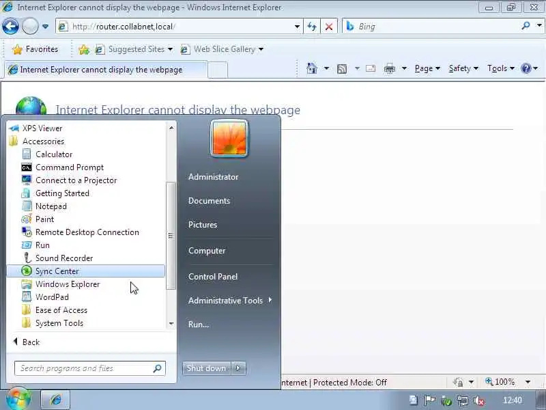Launch Command Prompt
This screenshot has height=410, width=546.
(x=86, y=167)
